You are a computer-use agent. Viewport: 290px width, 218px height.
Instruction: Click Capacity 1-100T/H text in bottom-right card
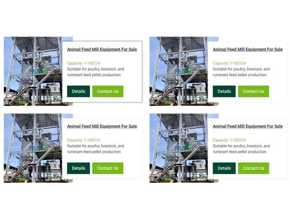pyautogui.click(x=229, y=140)
